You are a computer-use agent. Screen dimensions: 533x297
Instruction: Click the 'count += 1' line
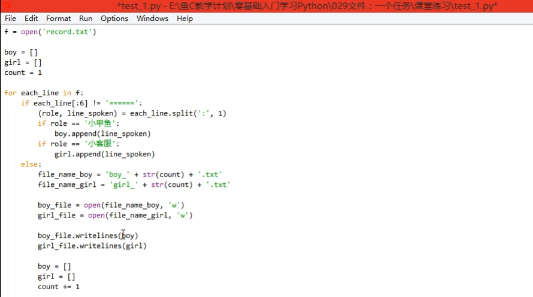[58, 287]
